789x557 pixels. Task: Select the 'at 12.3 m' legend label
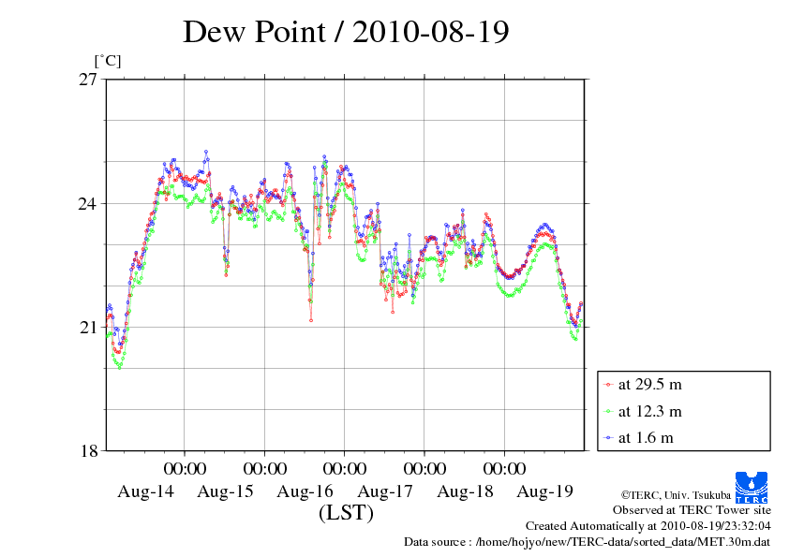649,411
